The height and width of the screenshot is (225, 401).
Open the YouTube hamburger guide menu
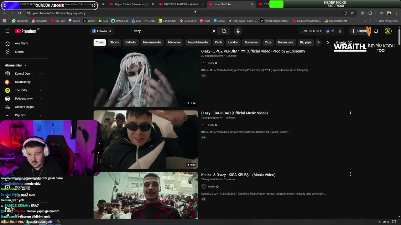[x=8, y=31]
